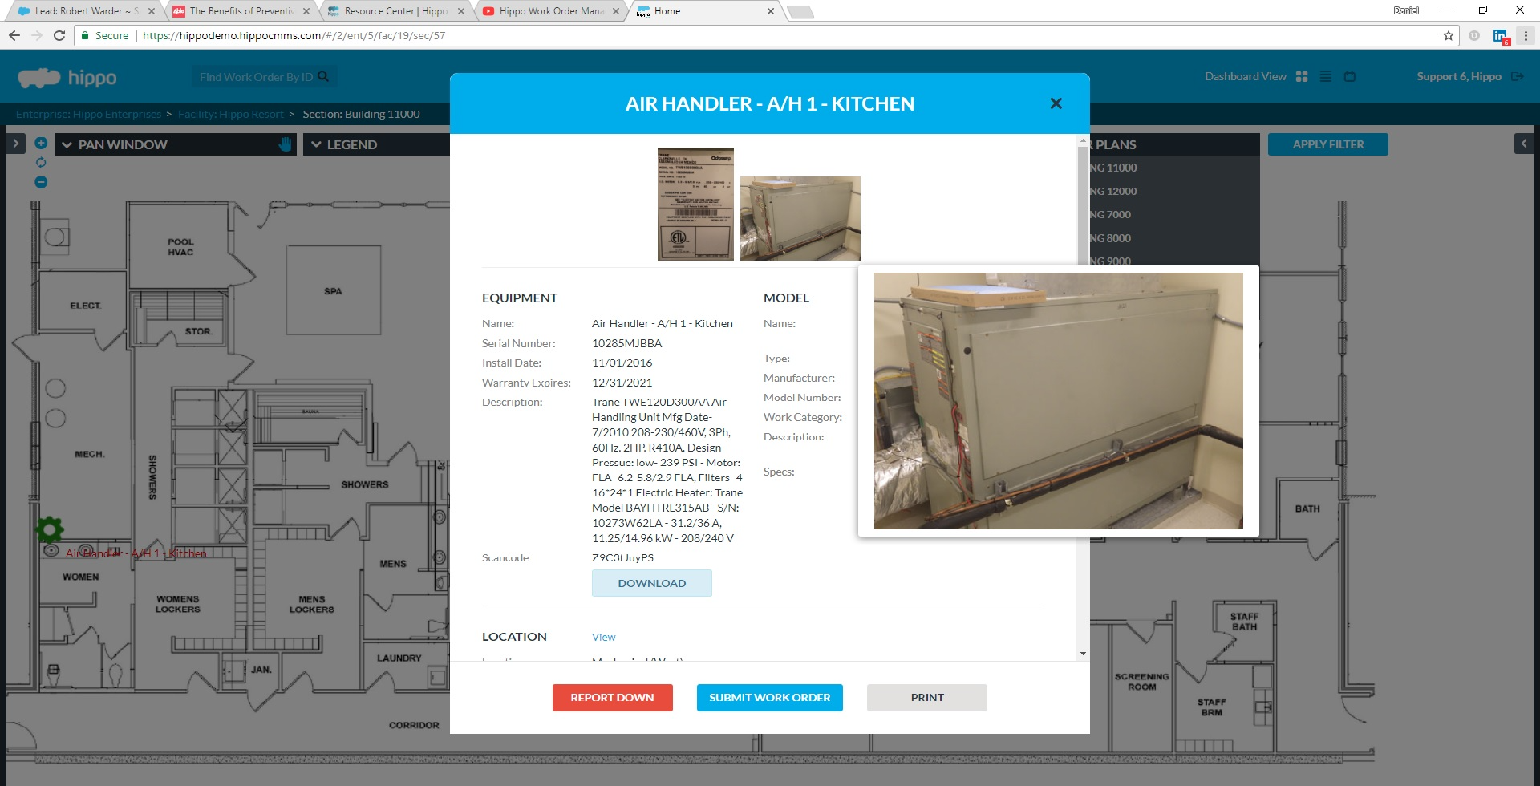This screenshot has height=786, width=1540.
Task: Zoom in on the floor plan
Action: tap(41, 144)
